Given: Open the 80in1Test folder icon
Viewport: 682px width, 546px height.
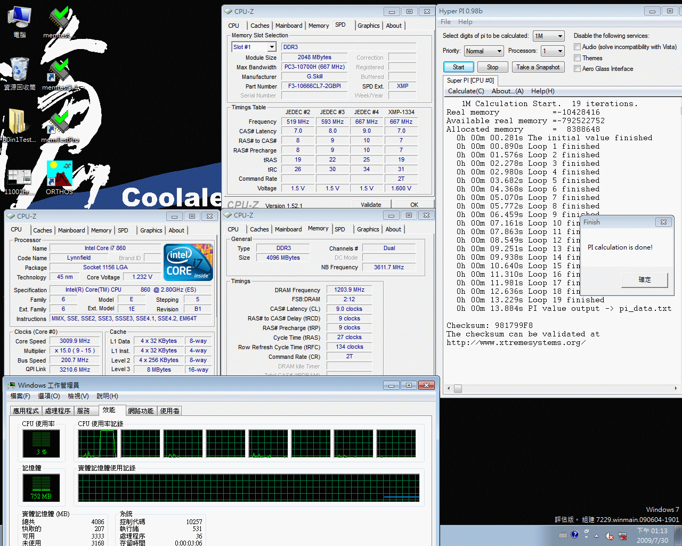Looking at the screenshot, I should click(x=19, y=126).
